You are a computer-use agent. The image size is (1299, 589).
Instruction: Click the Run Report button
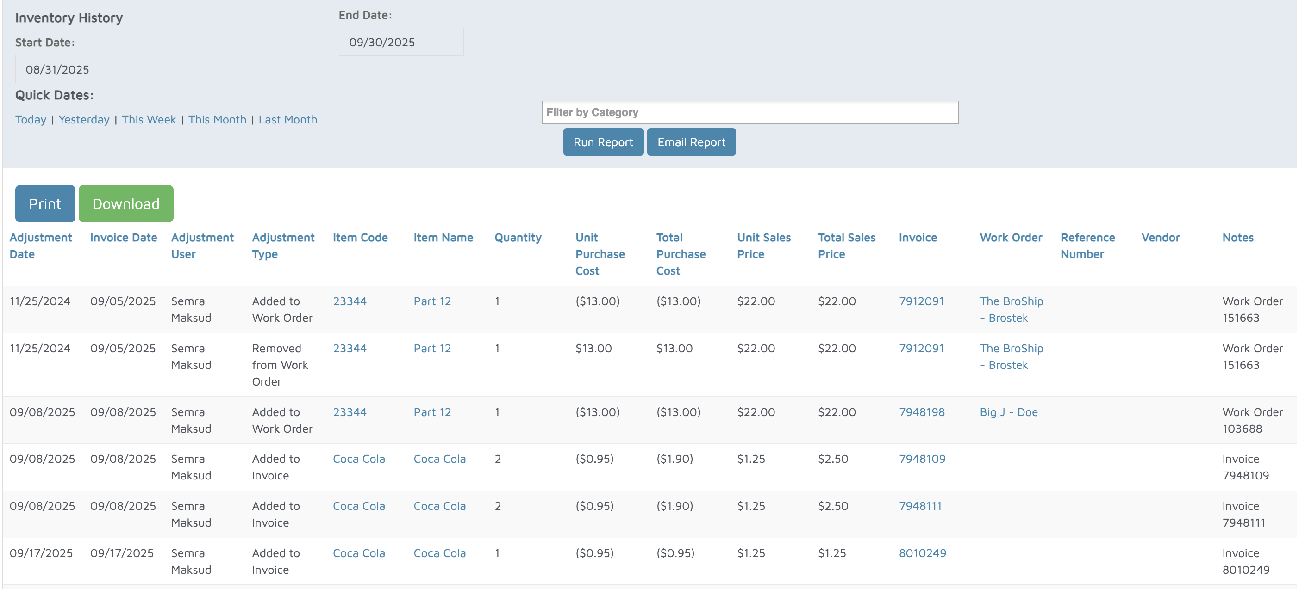603,142
